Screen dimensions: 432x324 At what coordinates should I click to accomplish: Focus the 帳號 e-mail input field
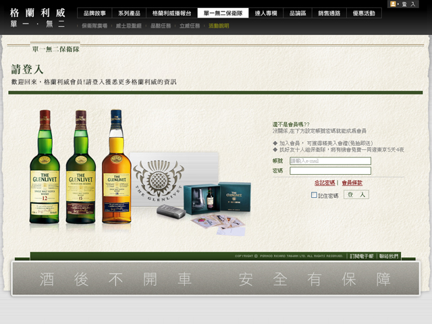330,161
